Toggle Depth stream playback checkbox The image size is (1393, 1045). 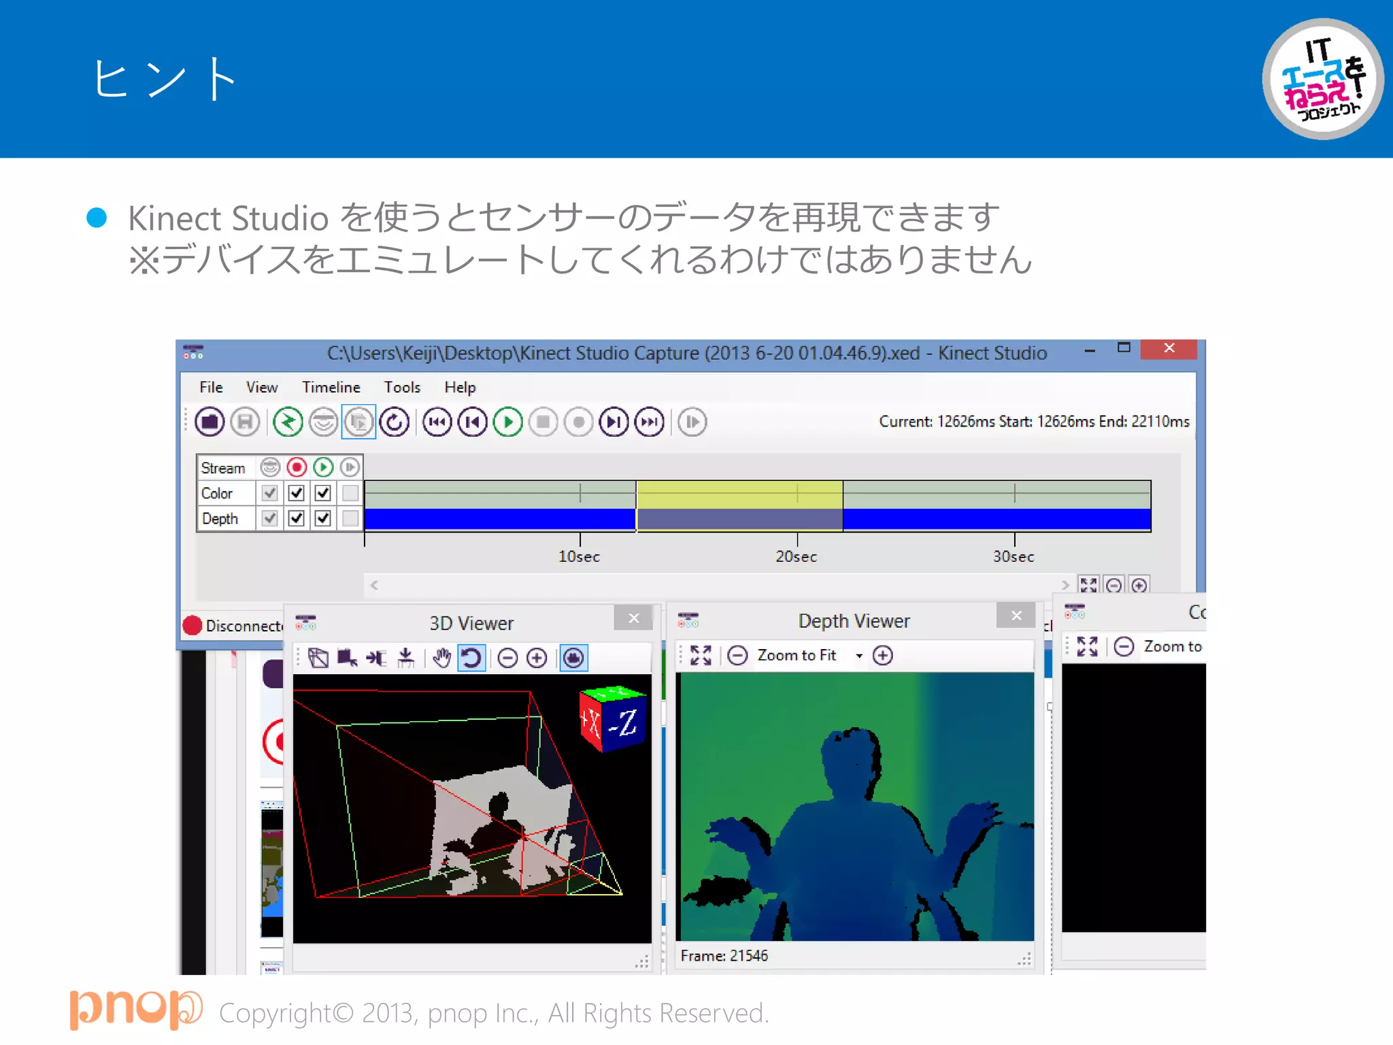pos(323,518)
